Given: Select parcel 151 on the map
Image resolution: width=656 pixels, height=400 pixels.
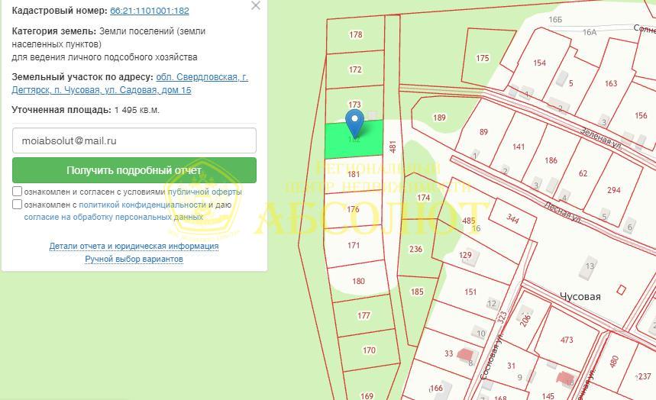Looking at the screenshot, I should coord(470,292).
